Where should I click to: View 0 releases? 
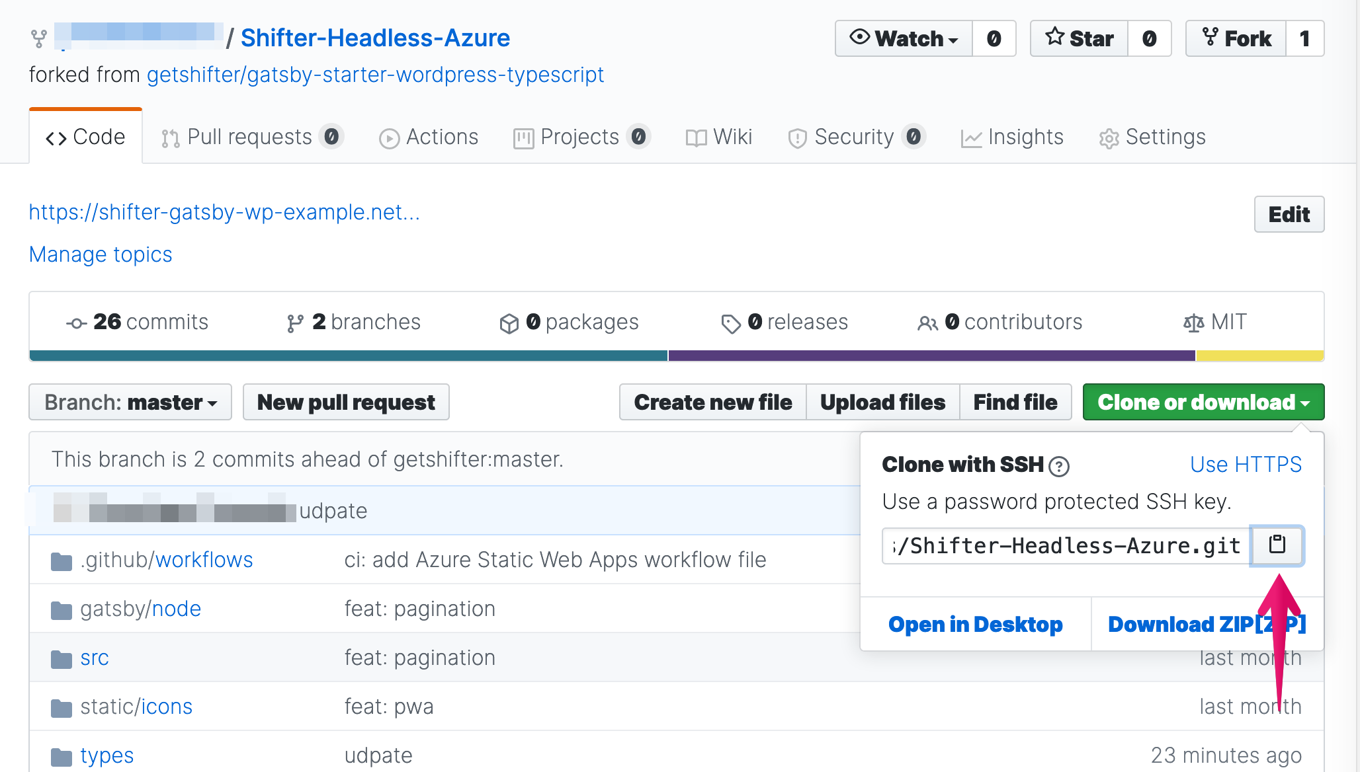785,322
